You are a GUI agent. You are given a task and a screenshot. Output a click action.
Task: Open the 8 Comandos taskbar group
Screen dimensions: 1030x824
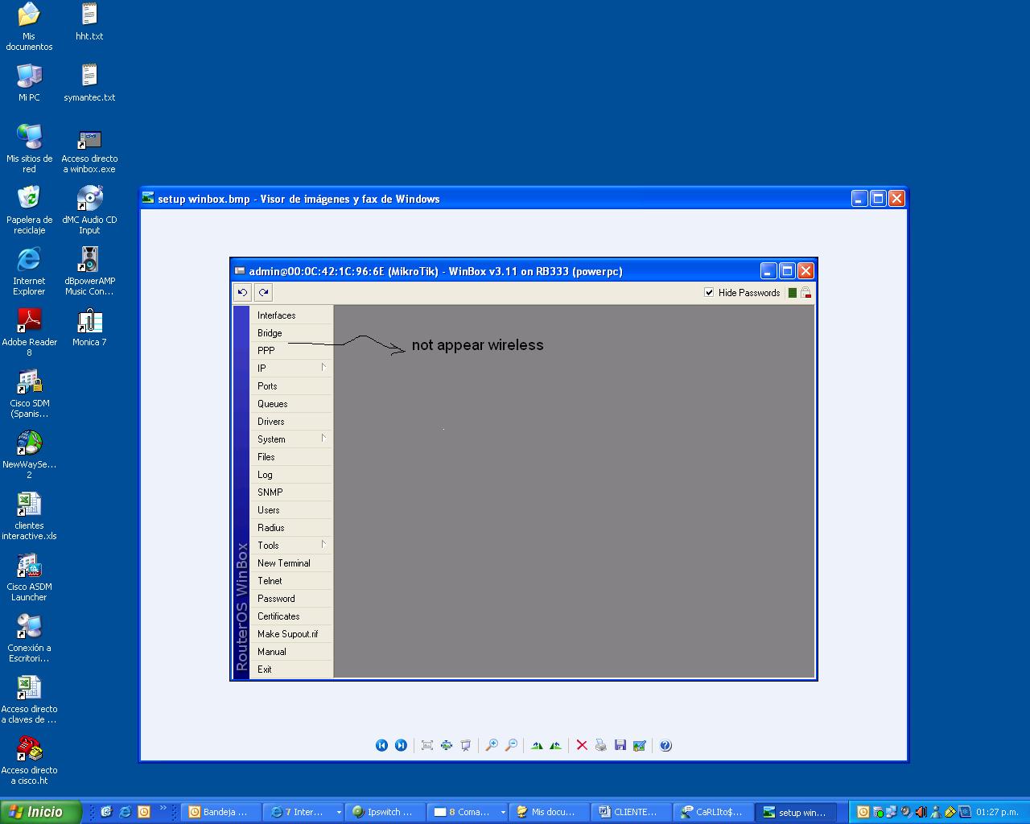pyautogui.click(x=468, y=812)
